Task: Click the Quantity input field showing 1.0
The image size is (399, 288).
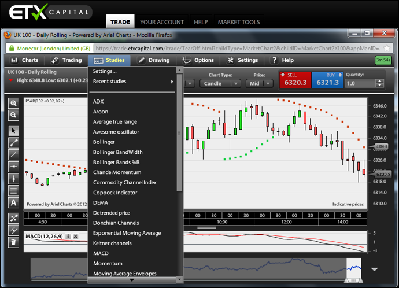Action: click(x=360, y=83)
